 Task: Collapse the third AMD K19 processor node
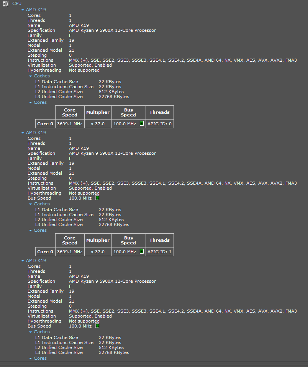click(23, 261)
